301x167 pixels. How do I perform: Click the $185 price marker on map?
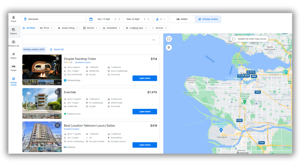261,143
